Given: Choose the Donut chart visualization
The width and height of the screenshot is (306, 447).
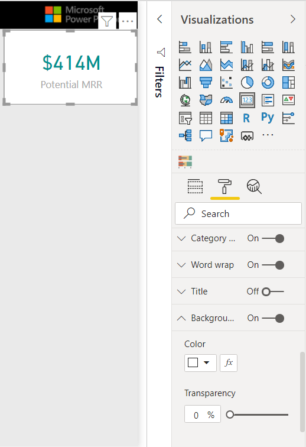Looking at the screenshot, I should pyautogui.click(x=268, y=83).
